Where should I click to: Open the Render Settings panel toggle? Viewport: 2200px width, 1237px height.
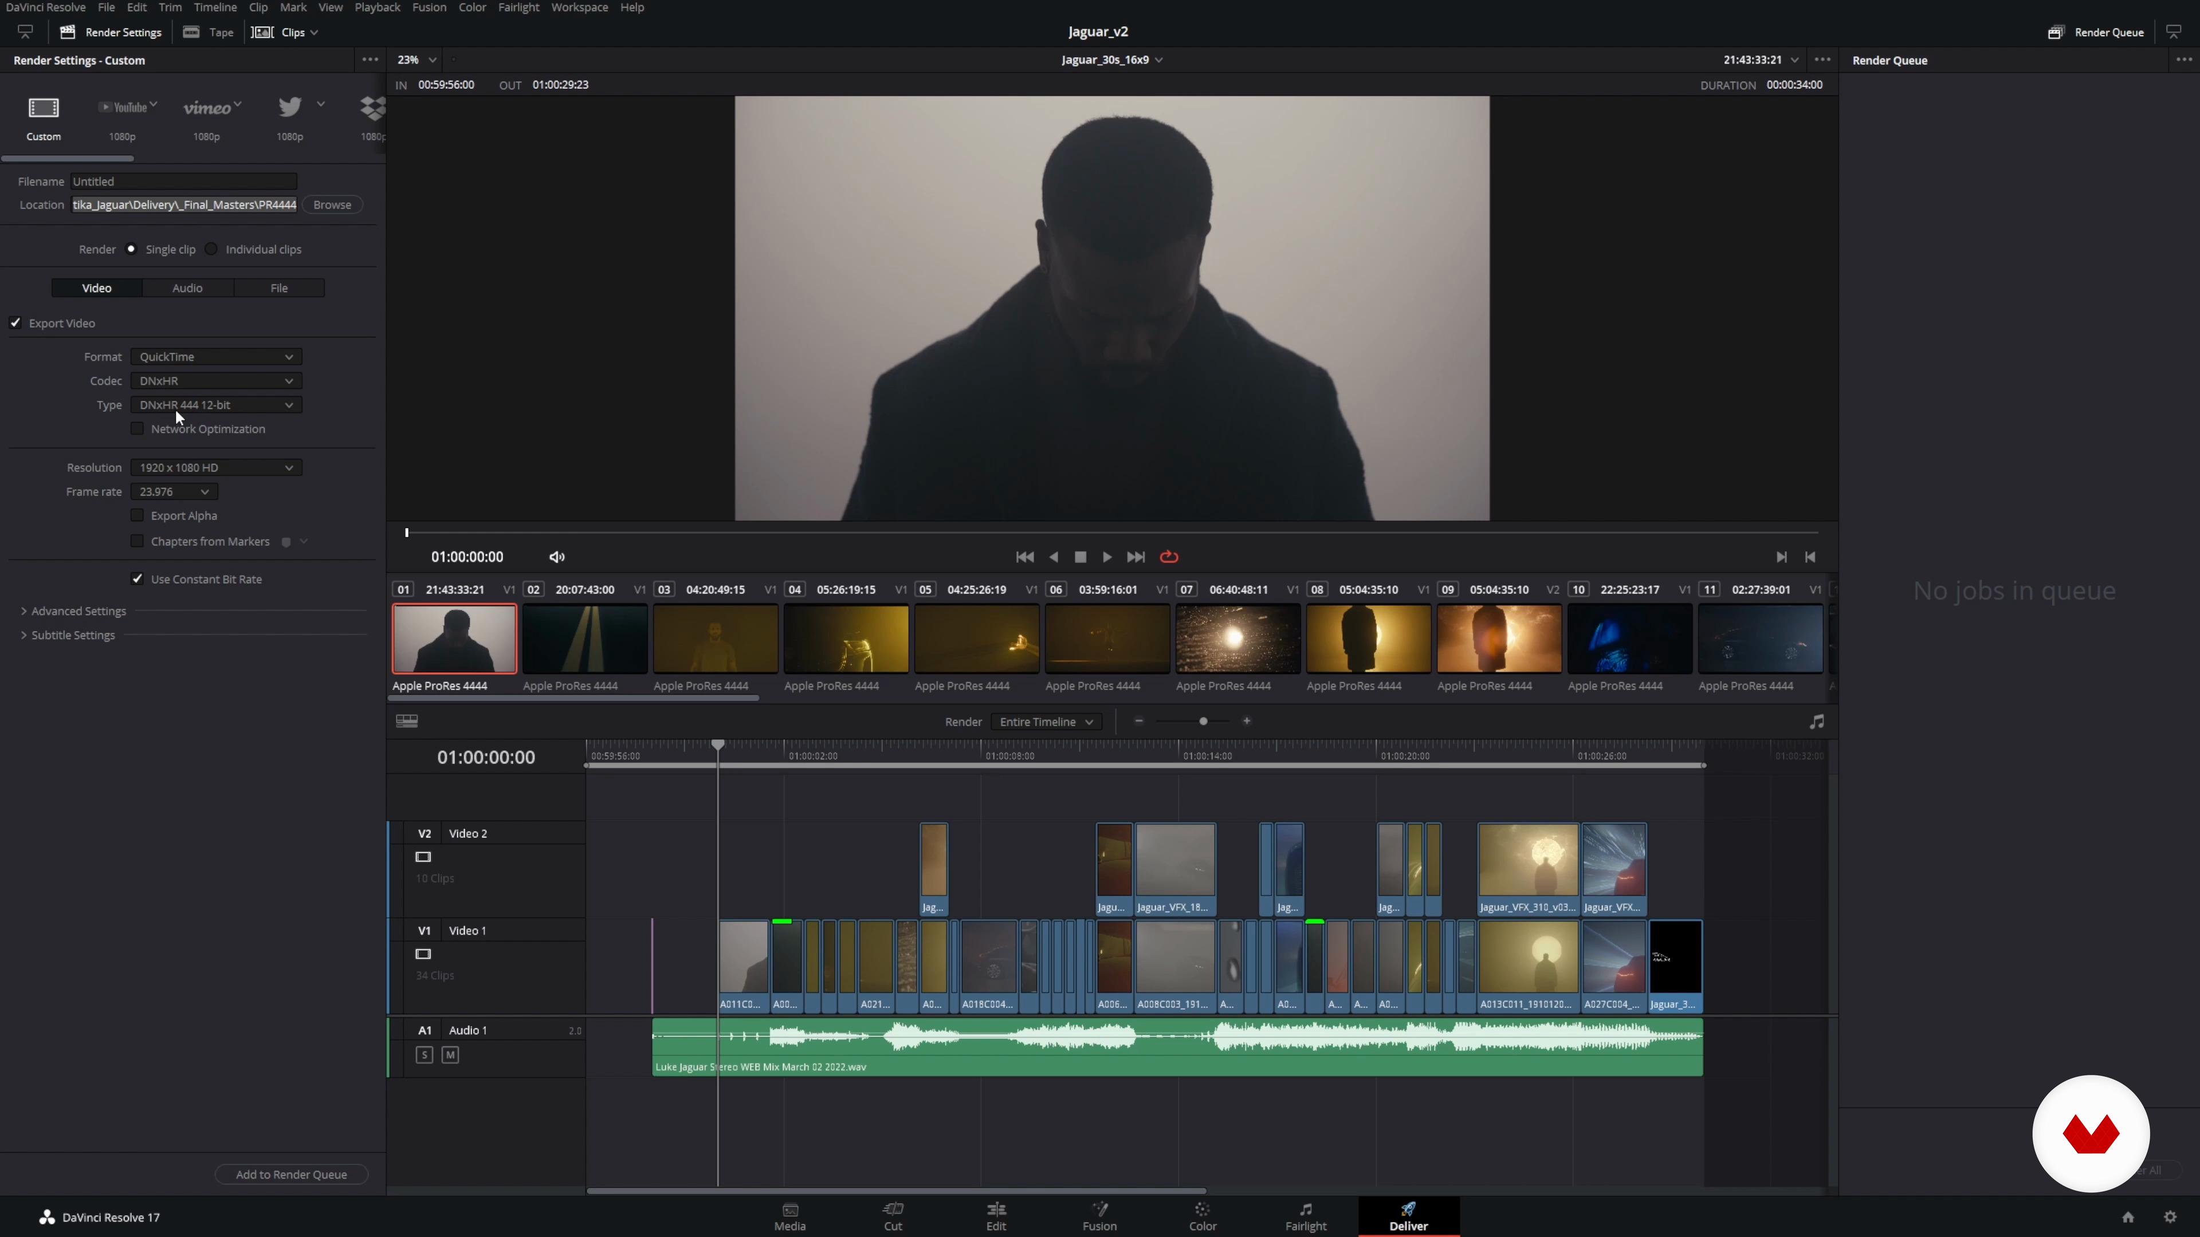111,33
